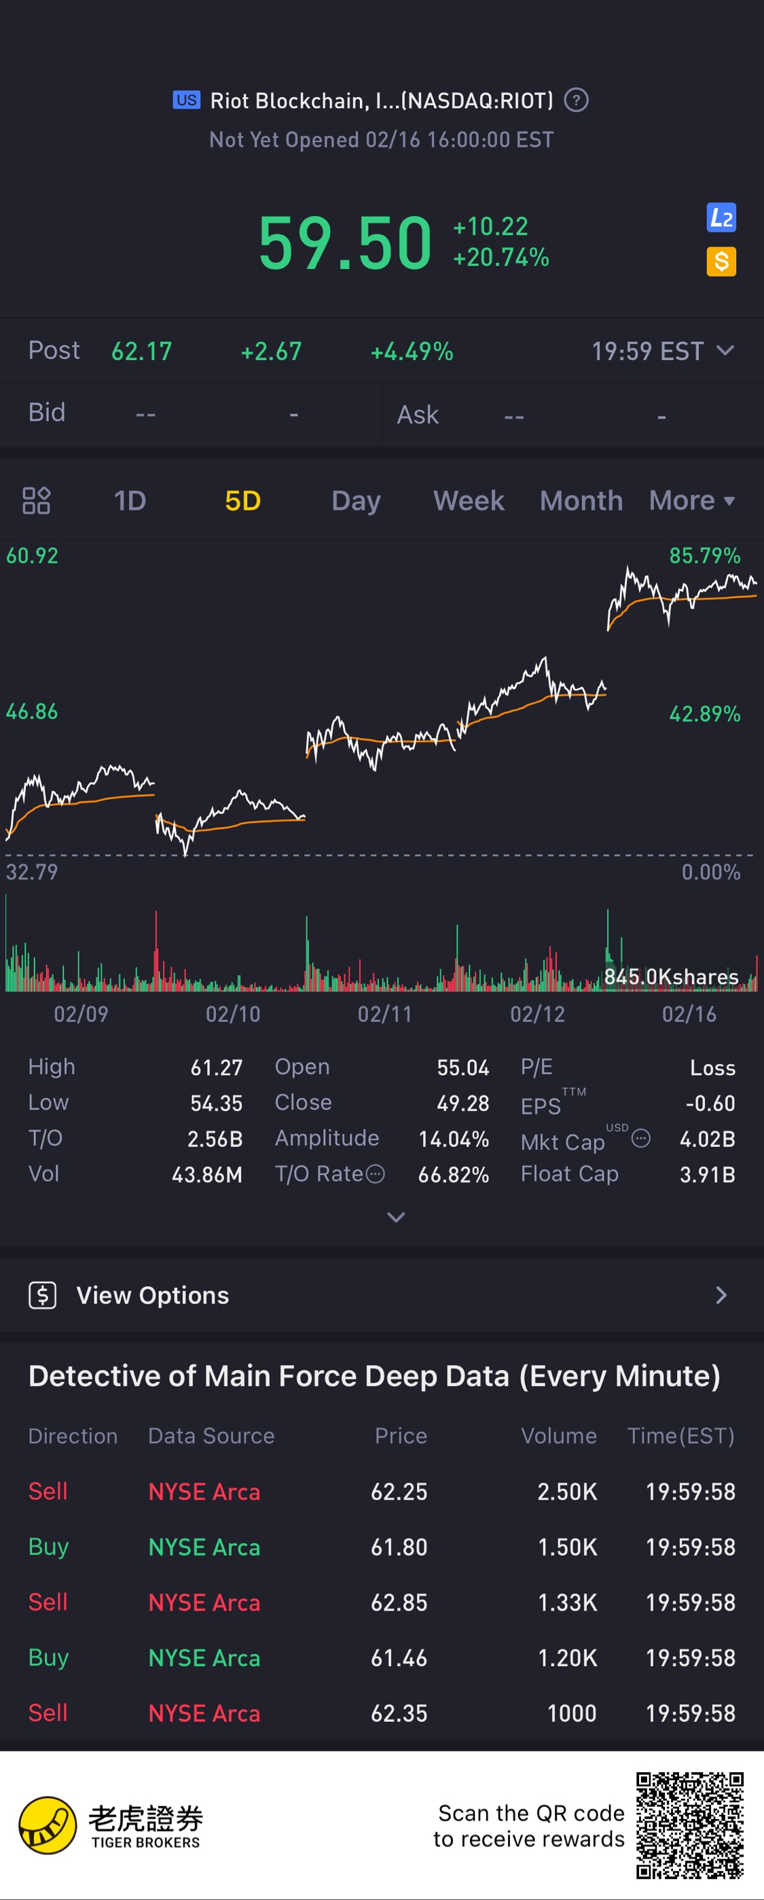Screen dimensions: 764x1900
Task: Switch to the Day chart tab
Action: coord(355,501)
